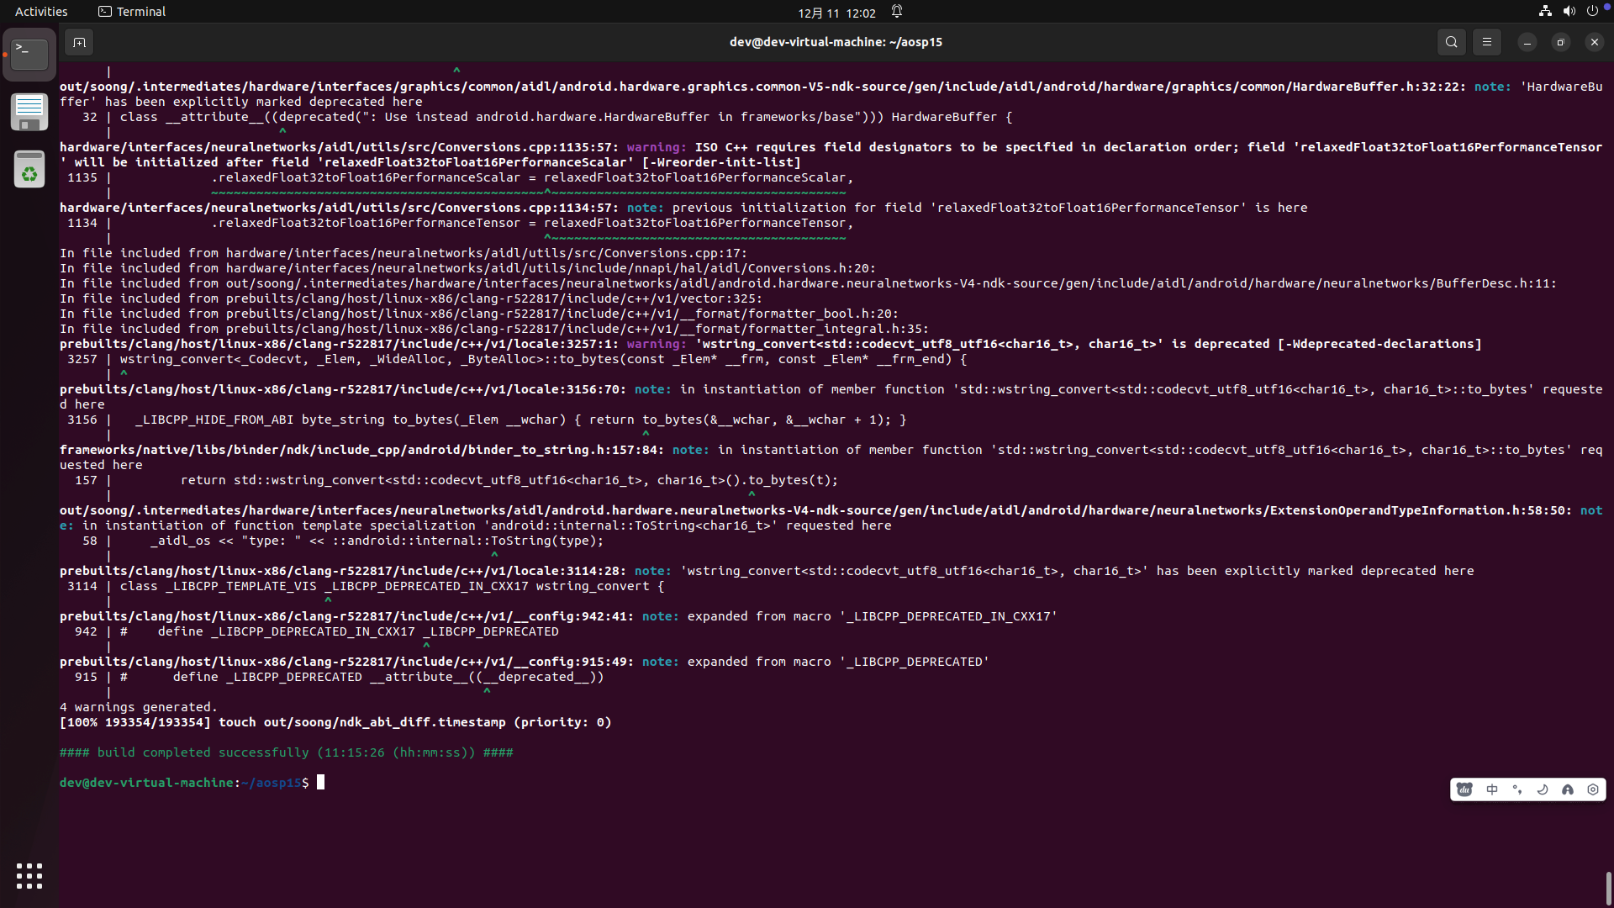Open the power menu in top bar
The image size is (1614, 908).
1592,12
